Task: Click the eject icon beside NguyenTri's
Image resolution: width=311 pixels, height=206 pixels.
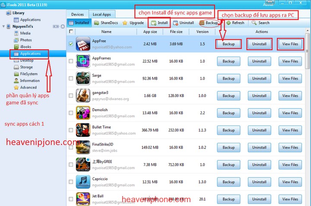Action: 63,26
